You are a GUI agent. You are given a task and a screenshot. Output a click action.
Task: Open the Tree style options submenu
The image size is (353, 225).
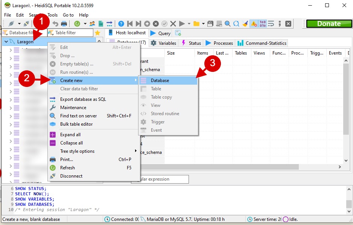(x=93, y=151)
